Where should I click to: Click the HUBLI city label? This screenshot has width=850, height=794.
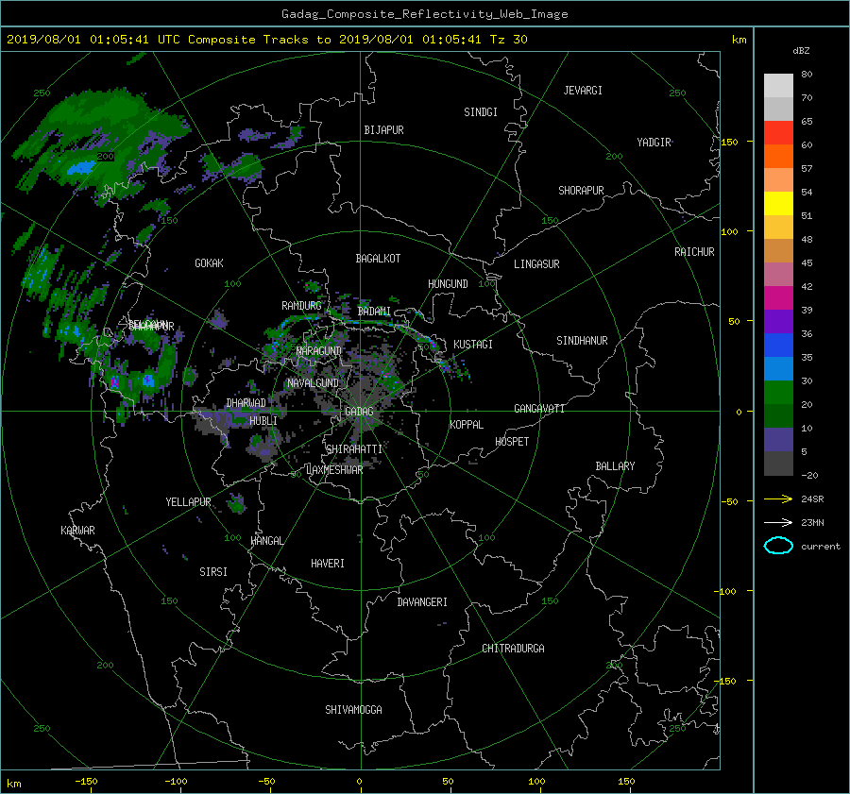click(263, 420)
